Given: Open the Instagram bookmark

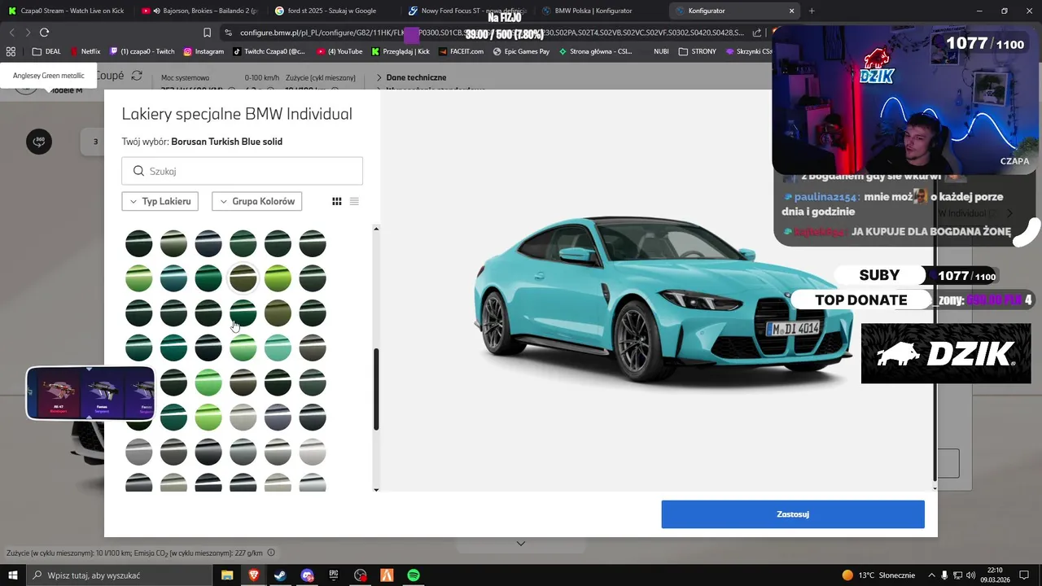Looking at the screenshot, I should click(204, 51).
